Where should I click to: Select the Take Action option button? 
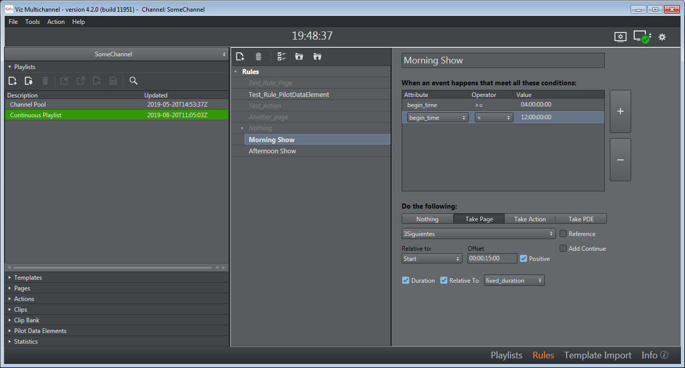[x=530, y=219]
